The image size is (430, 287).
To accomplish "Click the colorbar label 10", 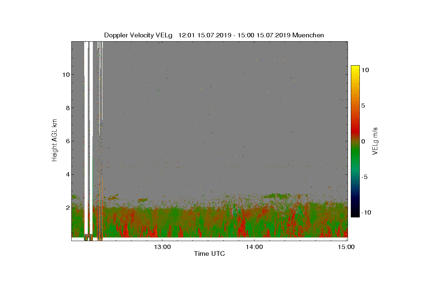I will pos(365,70).
